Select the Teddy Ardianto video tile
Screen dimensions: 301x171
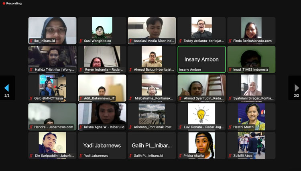click(x=201, y=31)
